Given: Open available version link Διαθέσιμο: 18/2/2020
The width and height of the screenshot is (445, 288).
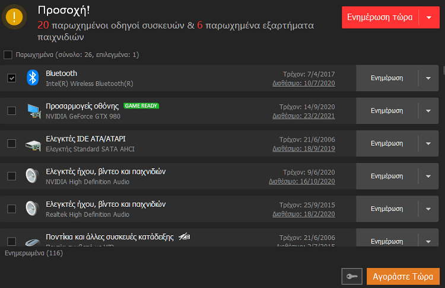Looking at the screenshot, I should [304, 214].
